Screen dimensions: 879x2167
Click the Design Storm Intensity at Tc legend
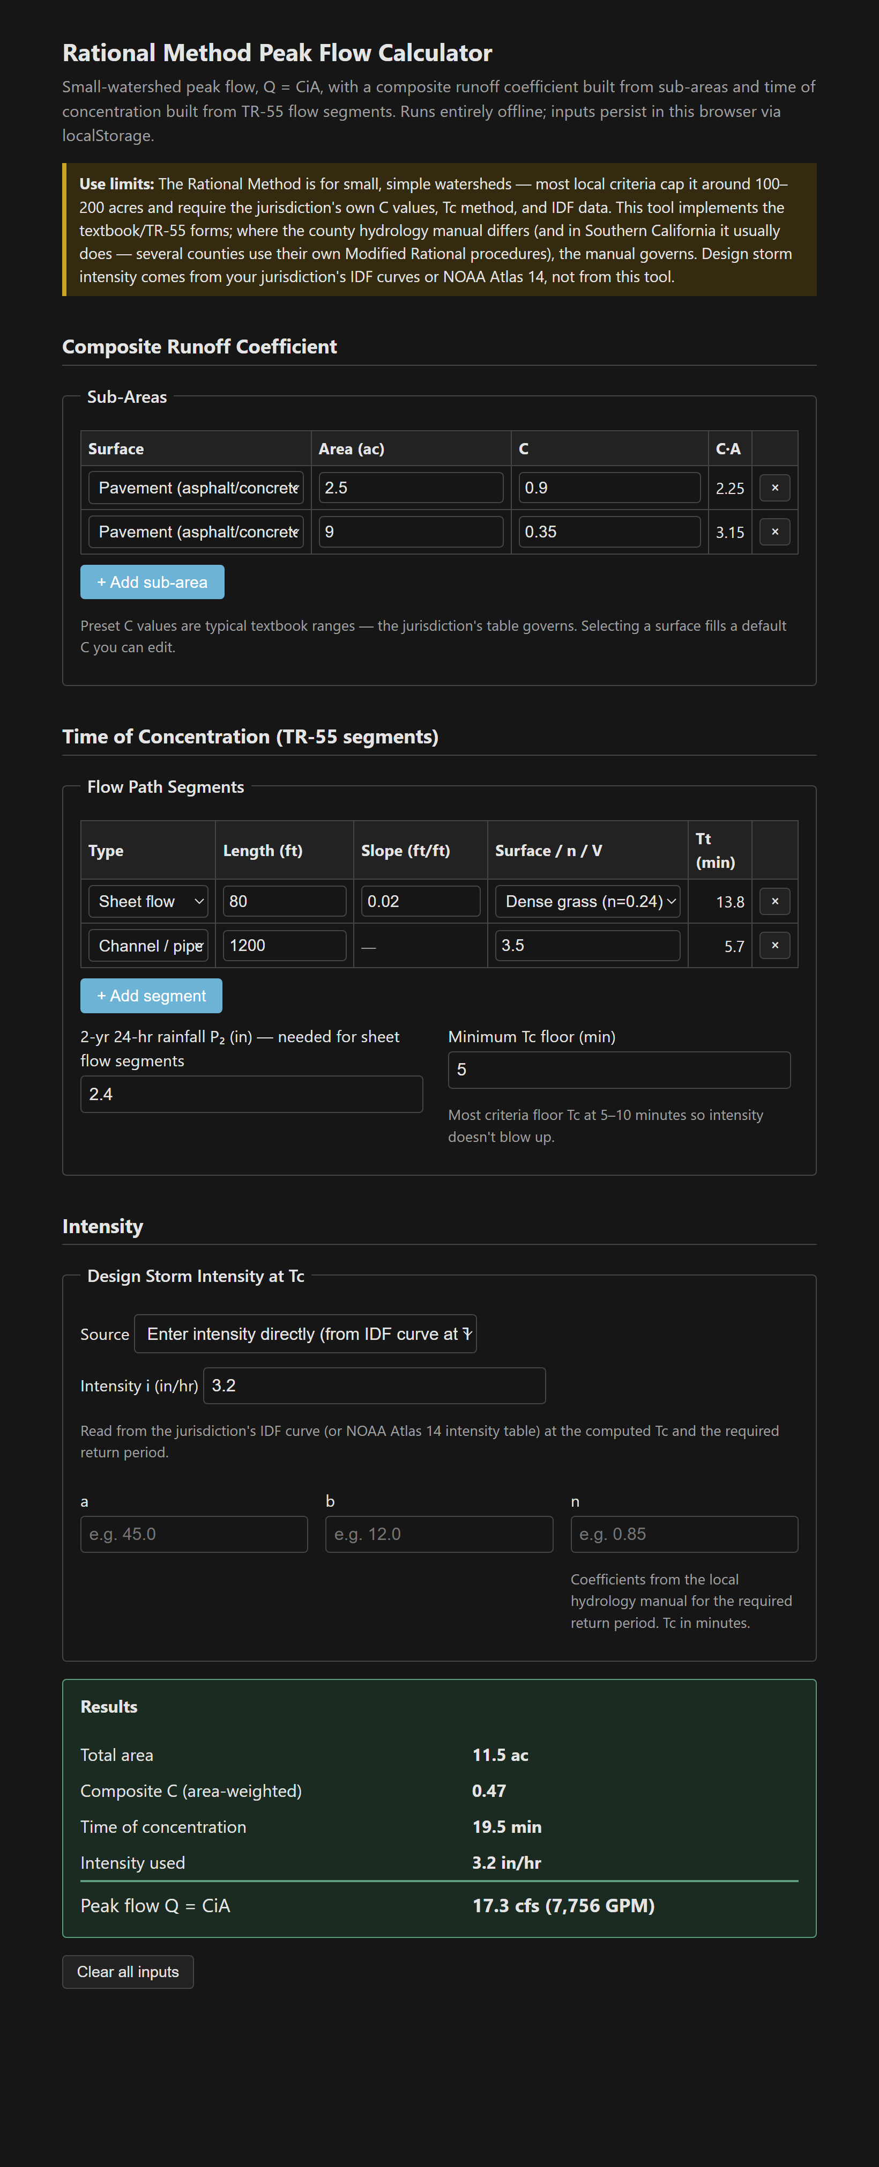(x=196, y=1276)
